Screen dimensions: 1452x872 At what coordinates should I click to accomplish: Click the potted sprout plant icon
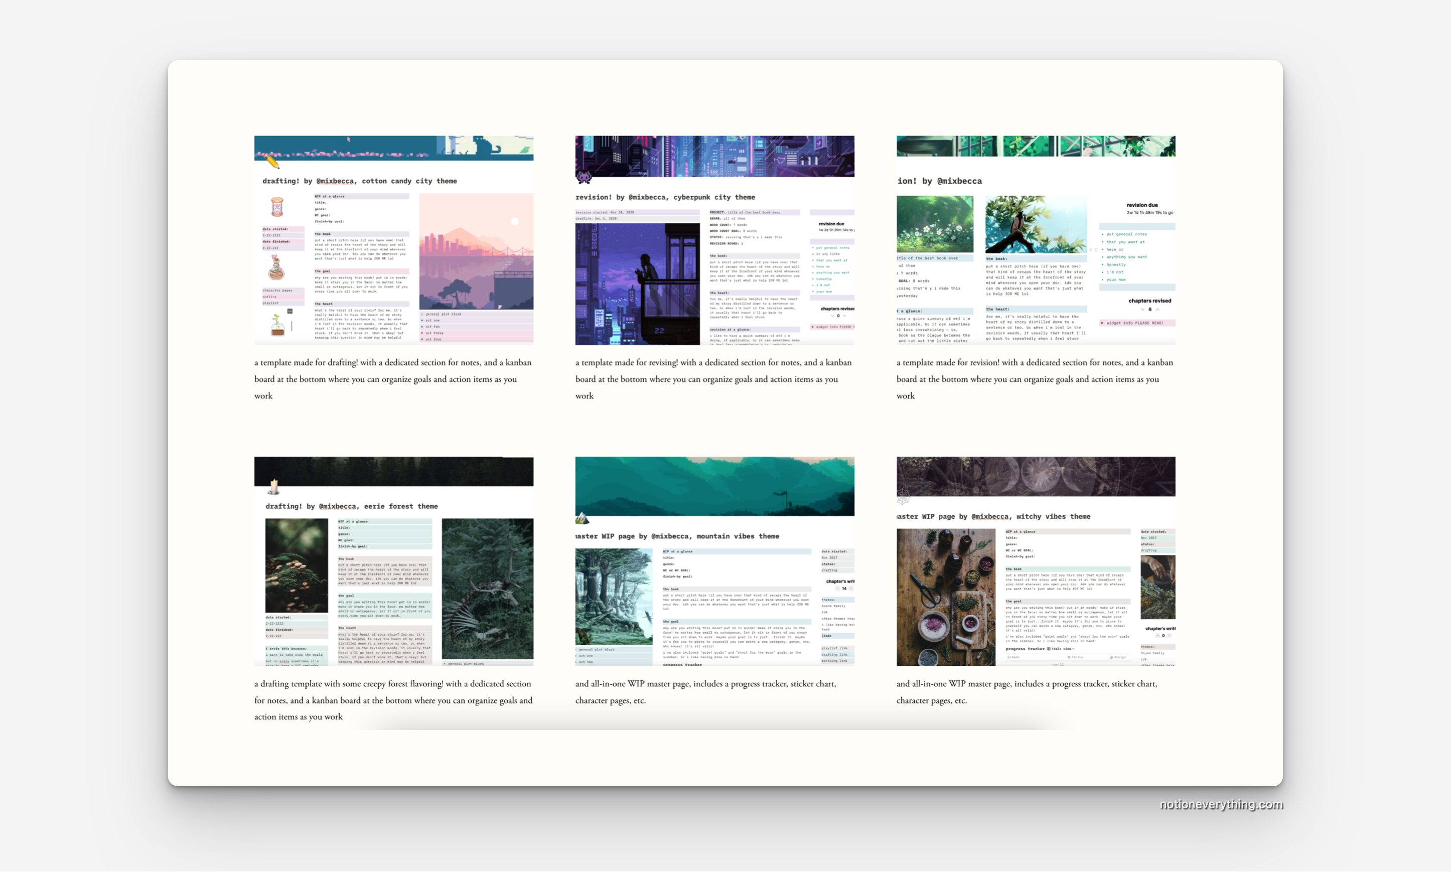coord(277,325)
